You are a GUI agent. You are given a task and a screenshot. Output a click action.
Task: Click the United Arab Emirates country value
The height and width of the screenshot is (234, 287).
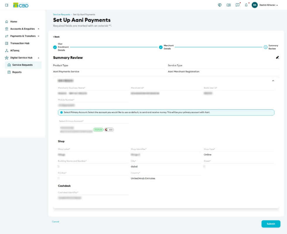point(143,178)
